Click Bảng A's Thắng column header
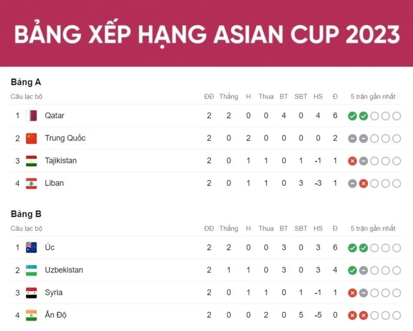Image resolution: width=413 pixels, height=331 pixels. coord(228,97)
